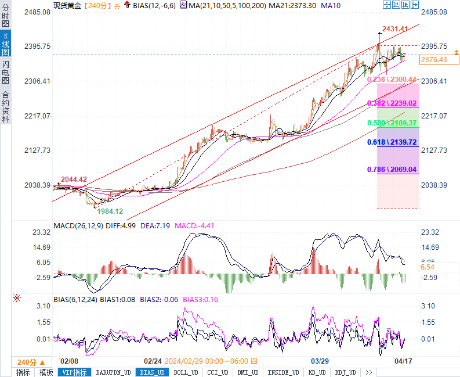
Task: Click the 现货黄金 symbol name
Action: point(67,6)
